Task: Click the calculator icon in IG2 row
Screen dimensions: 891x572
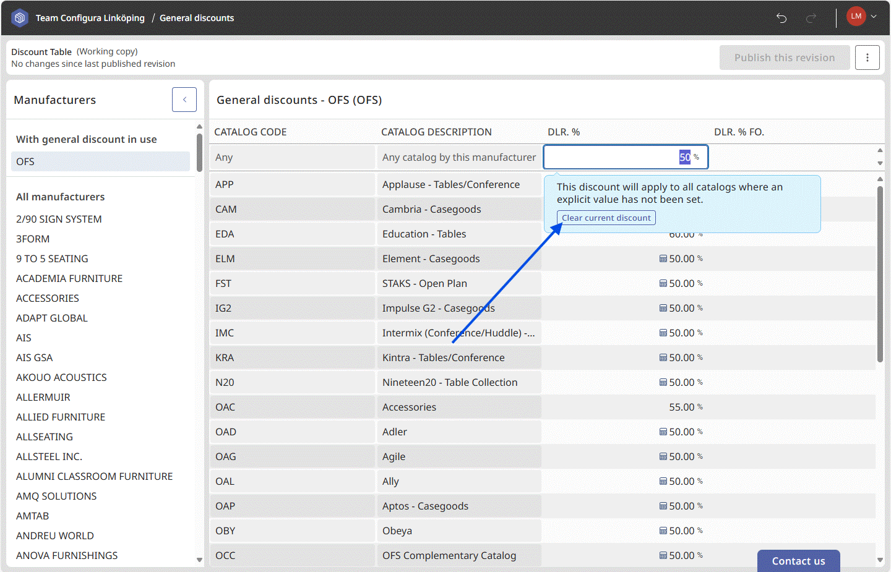Action: click(x=663, y=308)
